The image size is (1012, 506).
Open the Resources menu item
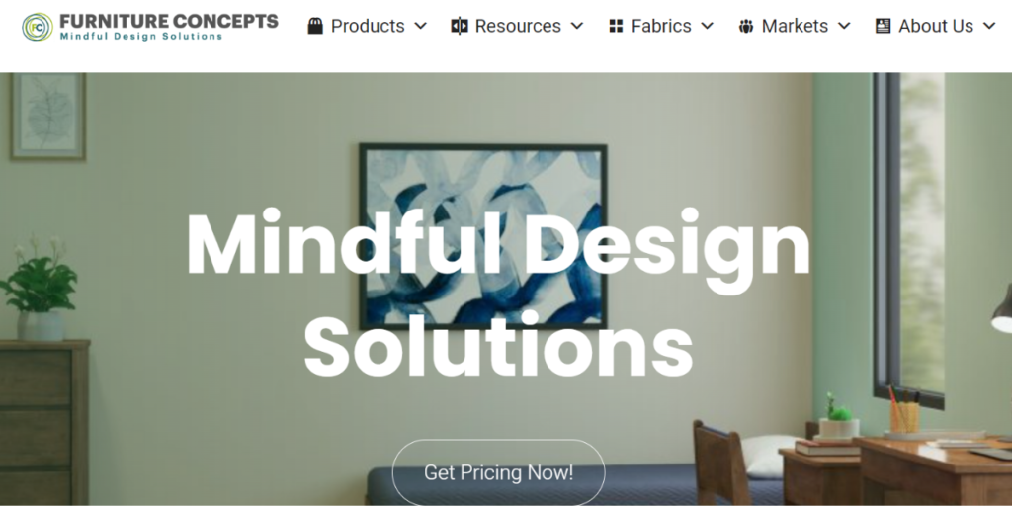[517, 26]
